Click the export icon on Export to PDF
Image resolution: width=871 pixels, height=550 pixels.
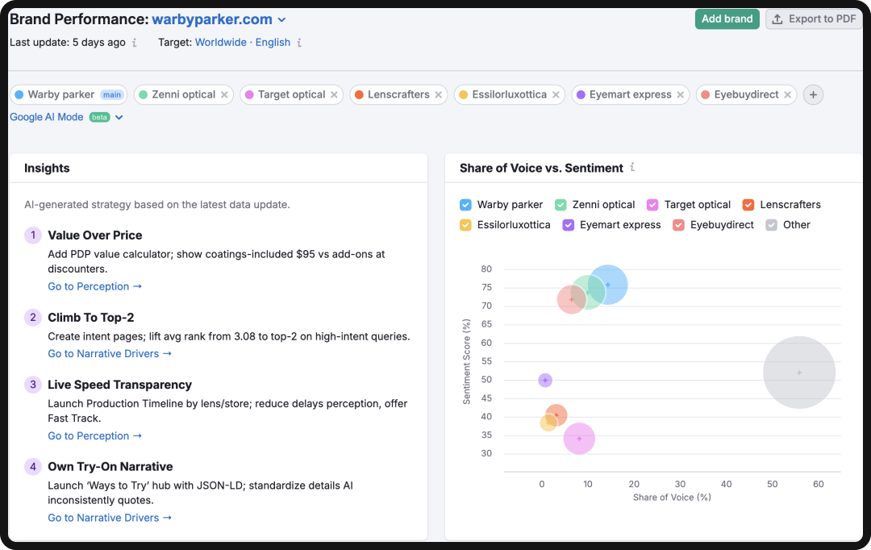[777, 19]
